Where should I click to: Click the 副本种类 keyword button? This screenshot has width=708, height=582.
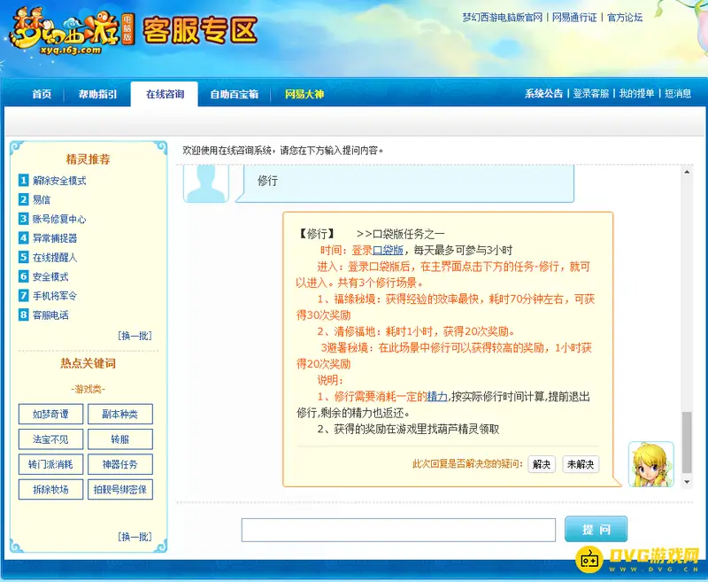tap(120, 414)
